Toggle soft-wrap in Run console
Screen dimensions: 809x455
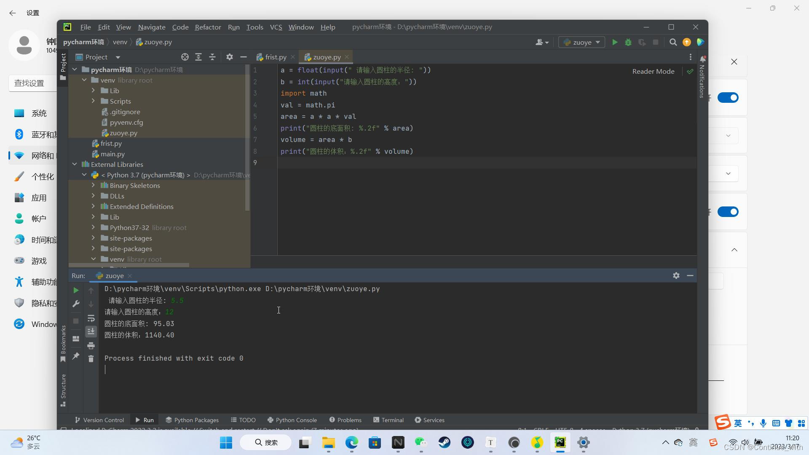91,318
